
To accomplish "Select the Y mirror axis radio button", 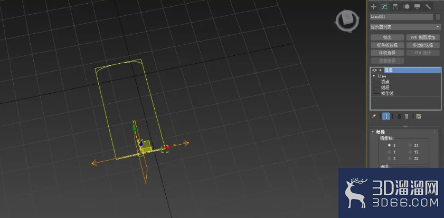I will tap(390, 152).
